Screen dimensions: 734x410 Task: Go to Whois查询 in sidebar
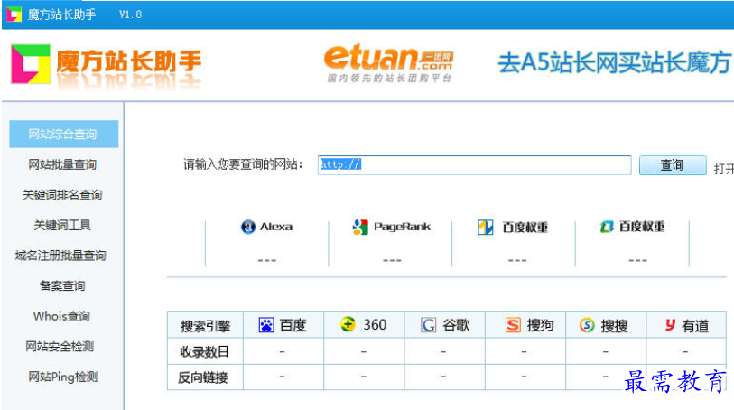[61, 316]
